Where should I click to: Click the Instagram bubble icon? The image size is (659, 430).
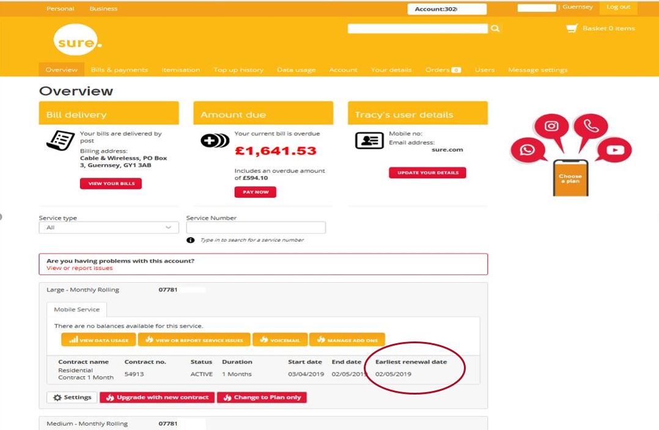[x=551, y=126]
